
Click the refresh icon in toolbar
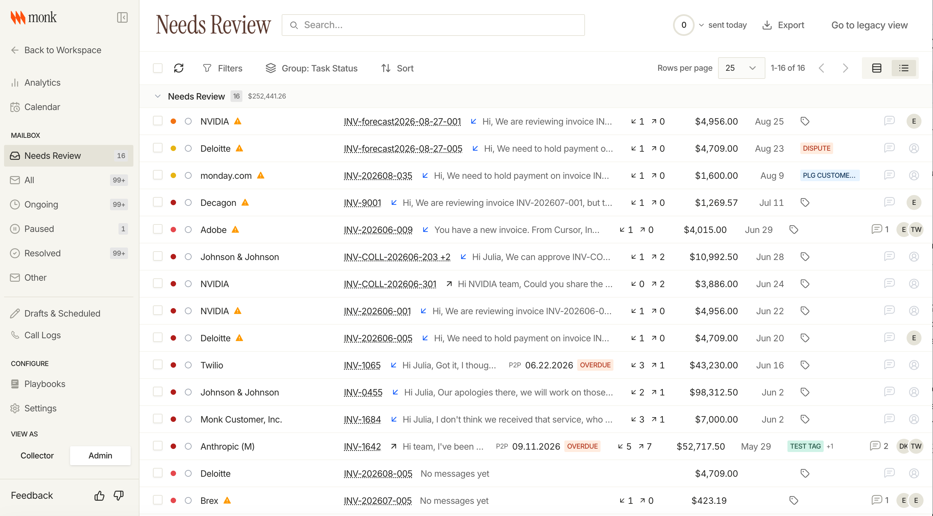coord(178,68)
